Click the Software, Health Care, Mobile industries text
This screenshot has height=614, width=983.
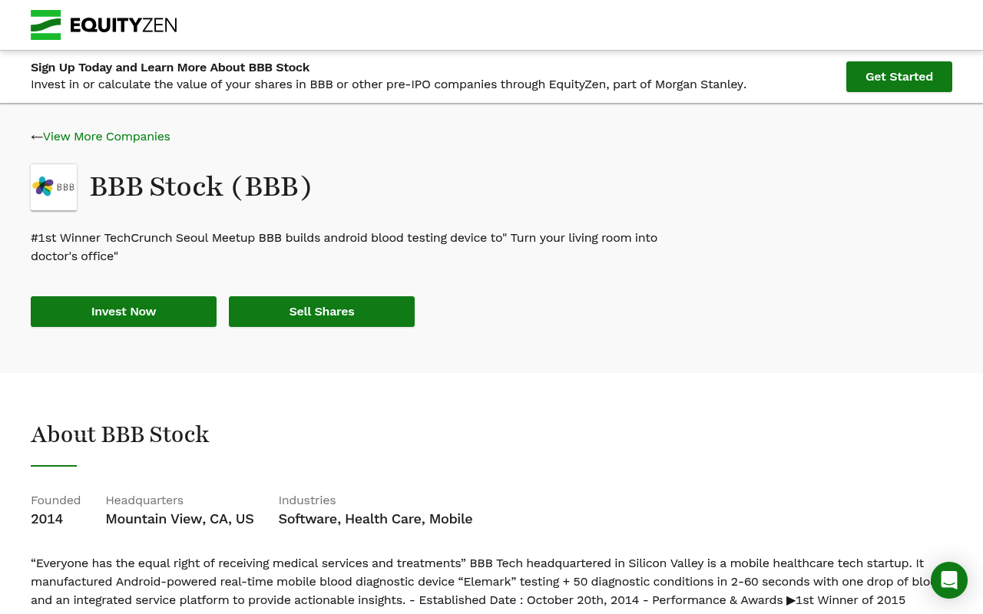click(376, 519)
